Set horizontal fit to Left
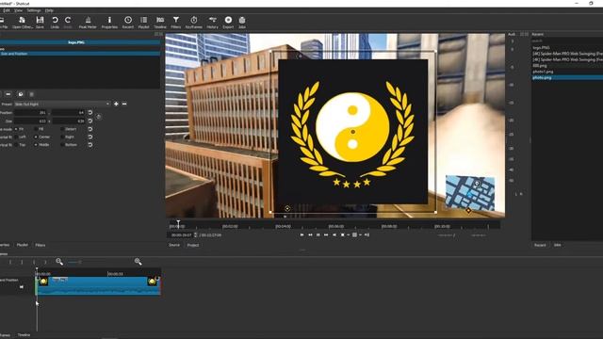The image size is (603, 339). point(21,137)
